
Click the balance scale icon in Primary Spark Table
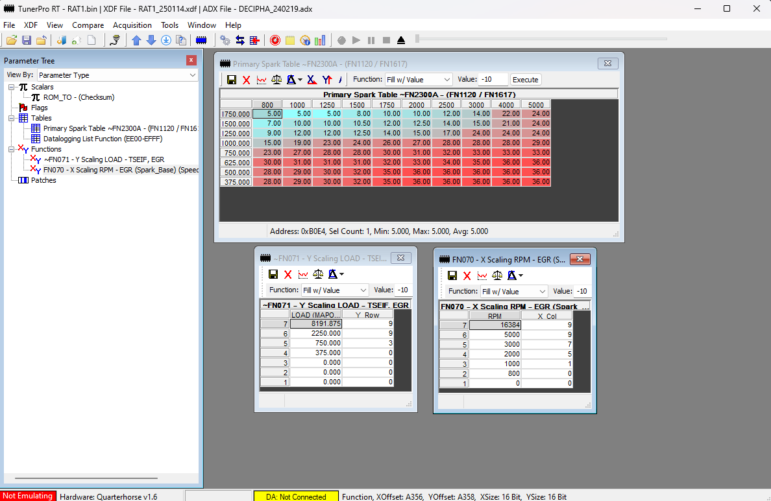tap(276, 80)
